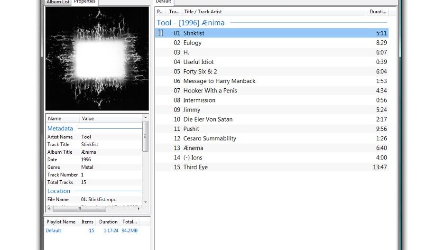Screen dimensions: 444x250
Task: Select track 12 Cesaro Summability
Action: (x=272, y=139)
